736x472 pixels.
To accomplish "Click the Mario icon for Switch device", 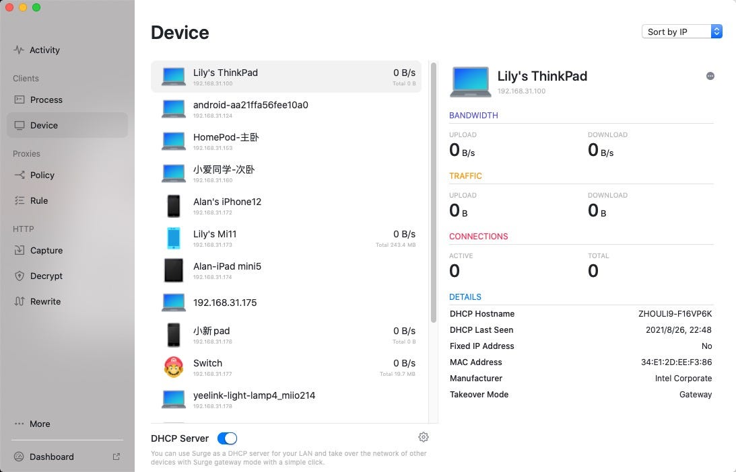I will tap(174, 367).
